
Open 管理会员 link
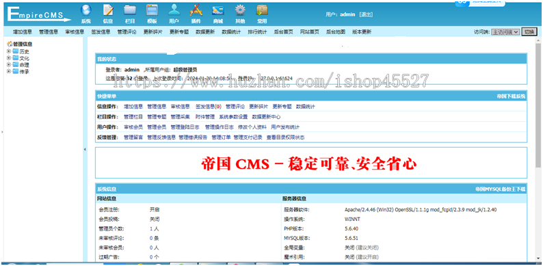point(157,127)
